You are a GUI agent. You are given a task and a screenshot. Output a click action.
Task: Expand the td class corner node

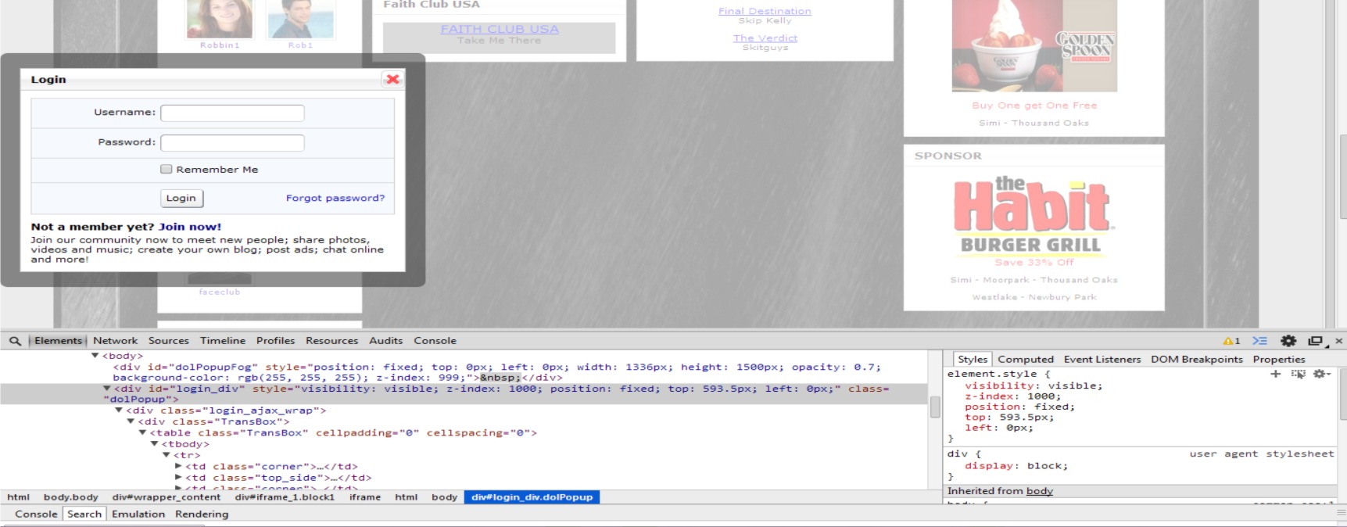(178, 466)
